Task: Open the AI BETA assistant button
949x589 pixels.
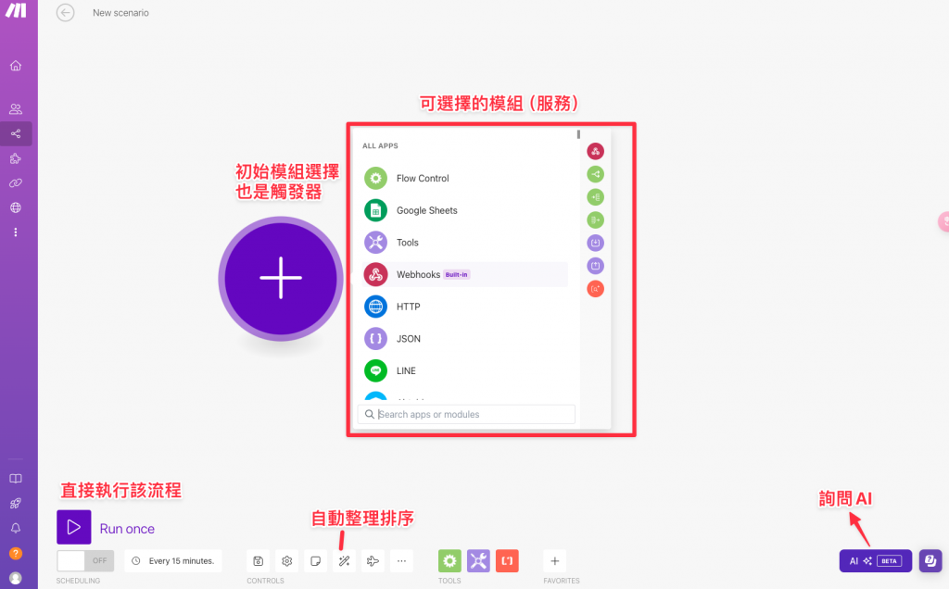Action: 875,560
